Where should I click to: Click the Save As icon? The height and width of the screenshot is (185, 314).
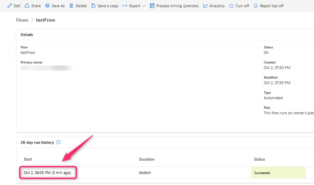coord(48,6)
